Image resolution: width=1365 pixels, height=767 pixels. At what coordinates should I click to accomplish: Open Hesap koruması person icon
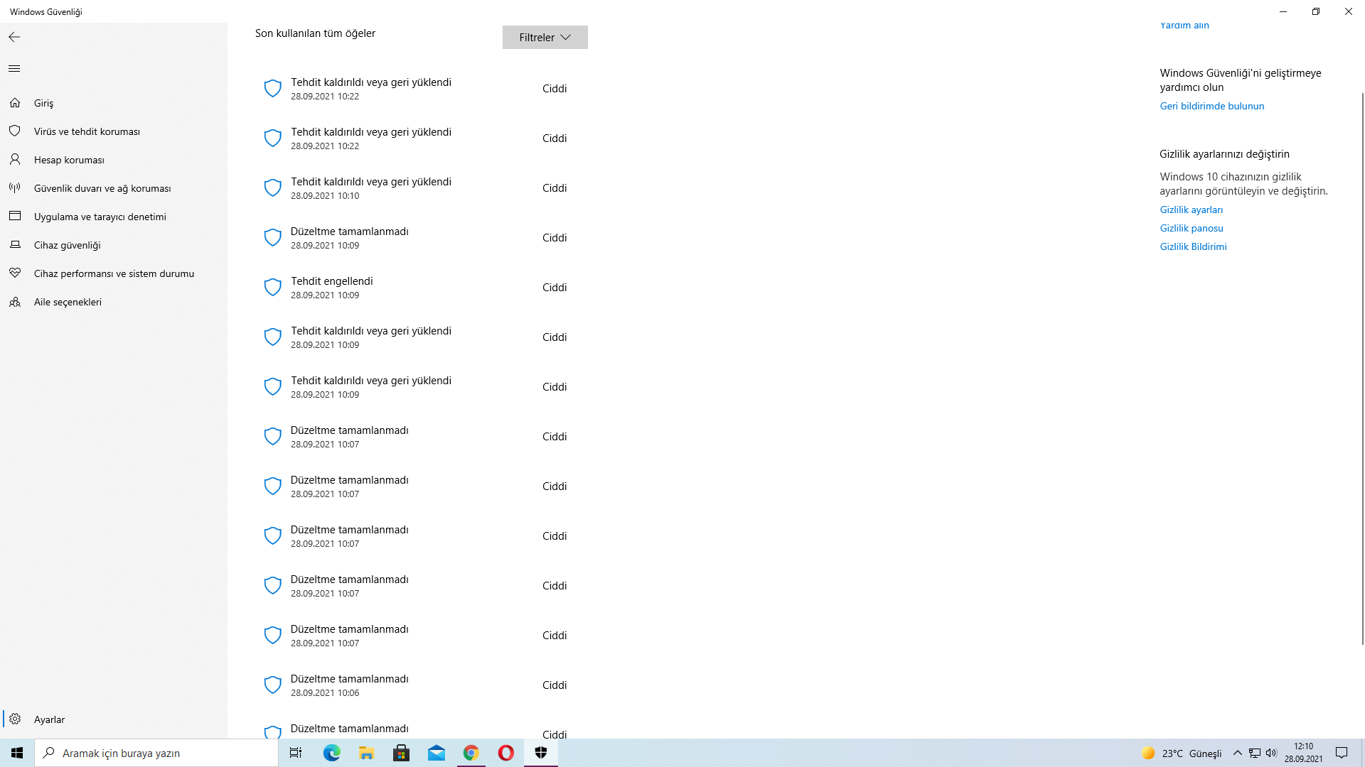[15, 159]
